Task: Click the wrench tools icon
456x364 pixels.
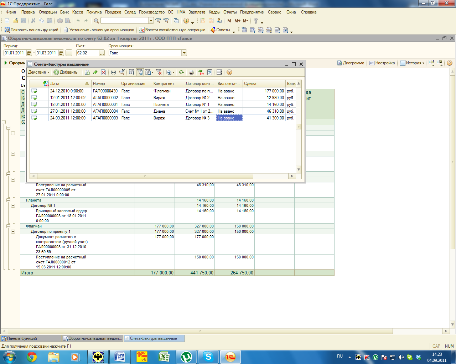Action: 256,21
